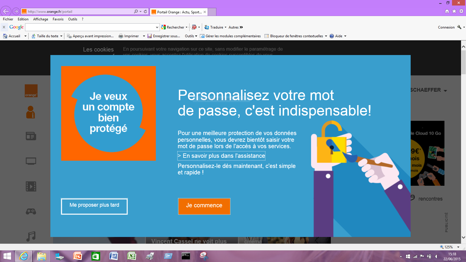Screen dimensions: 466x262
Task: Open the Google search box dropdown
Action: 157,27
